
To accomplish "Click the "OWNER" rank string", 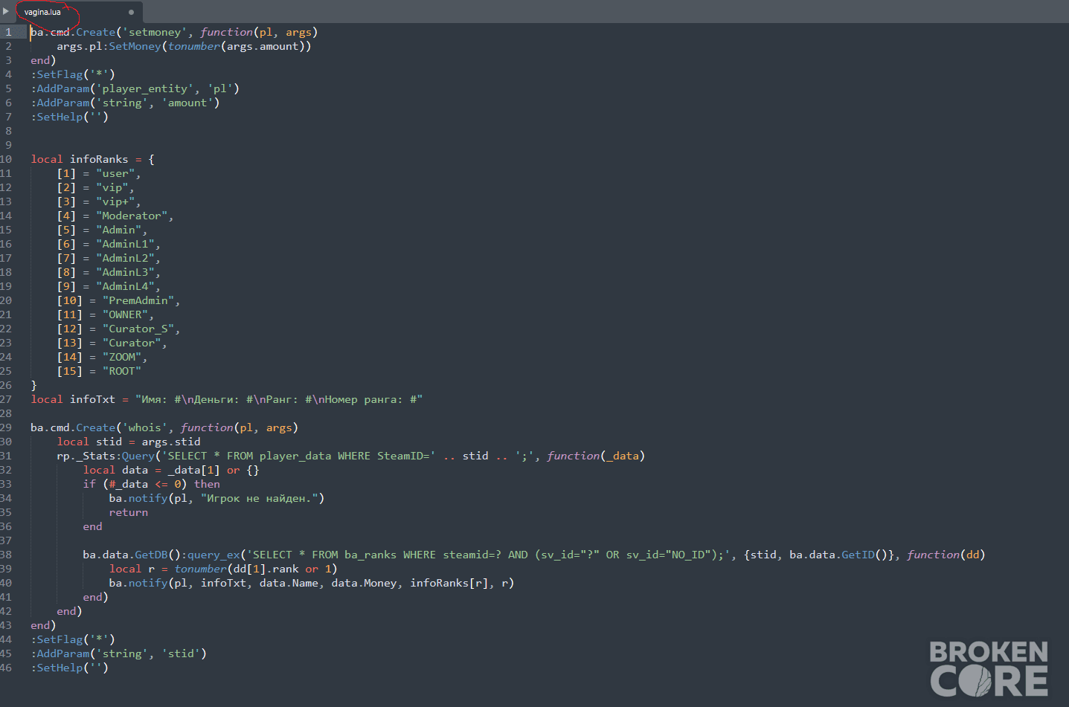I will point(125,314).
